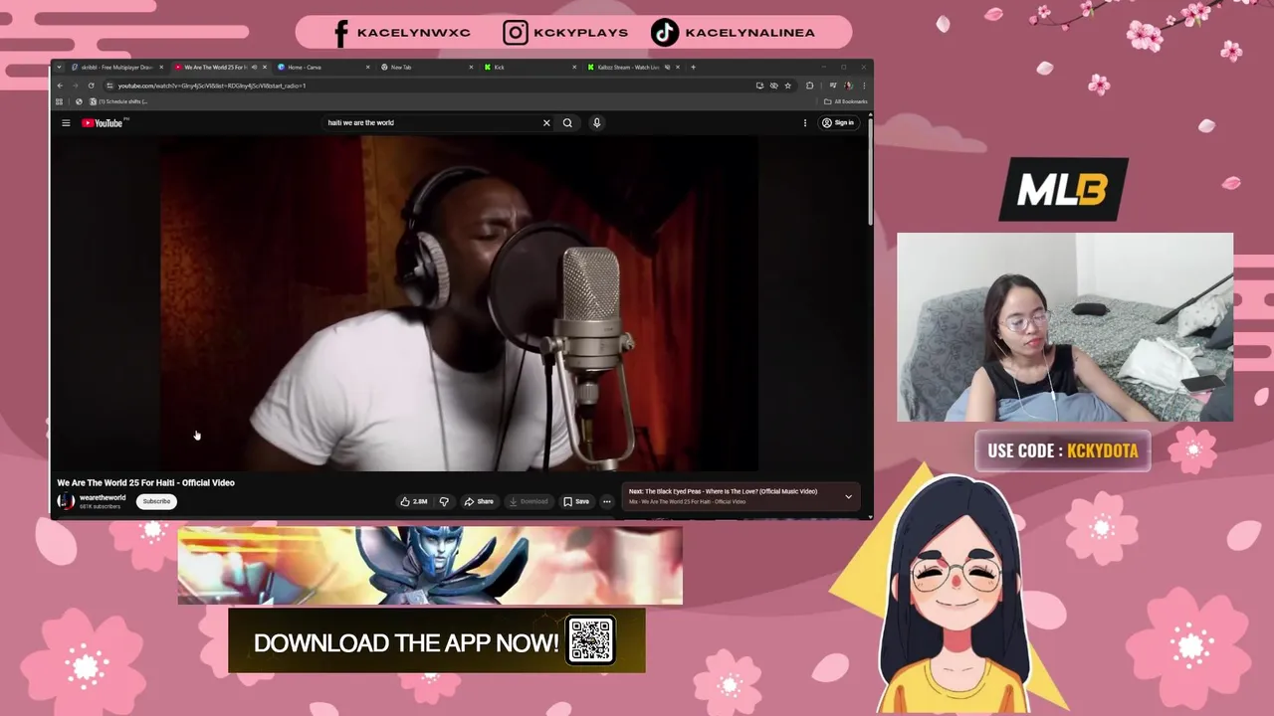Click the Instagram icon in overlay banner
The height and width of the screenshot is (716, 1274).
(516, 33)
